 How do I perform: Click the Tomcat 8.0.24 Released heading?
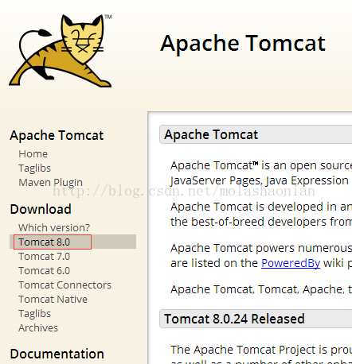(234, 319)
